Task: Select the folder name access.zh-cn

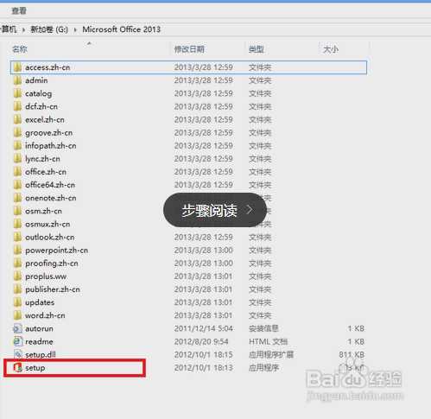Action: click(48, 67)
